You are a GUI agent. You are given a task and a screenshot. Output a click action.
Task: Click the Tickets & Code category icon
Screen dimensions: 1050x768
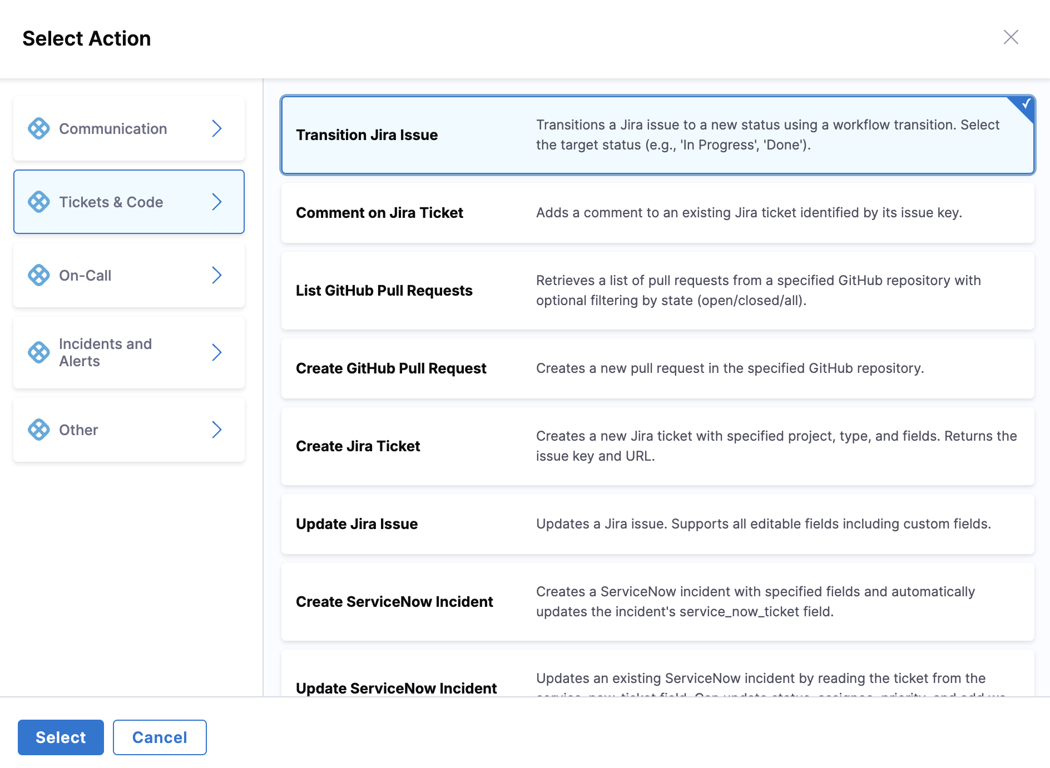(39, 202)
